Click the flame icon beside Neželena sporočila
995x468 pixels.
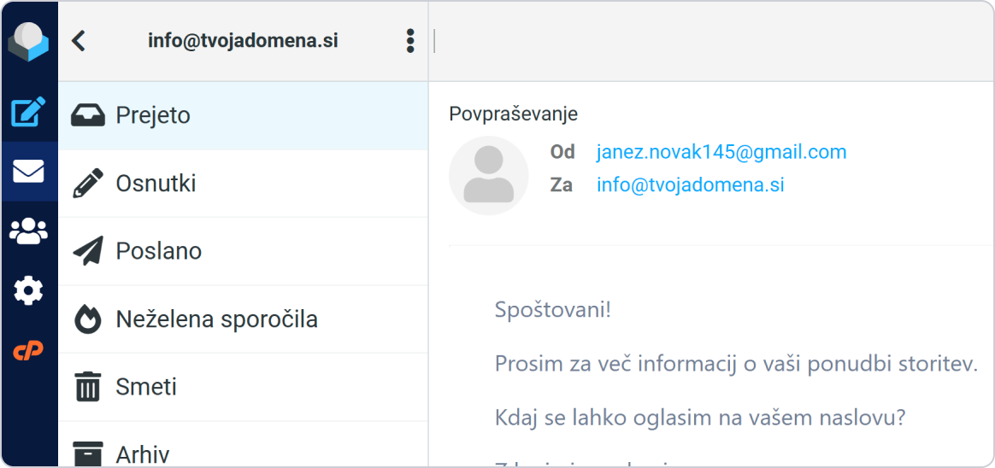coord(87,319)
